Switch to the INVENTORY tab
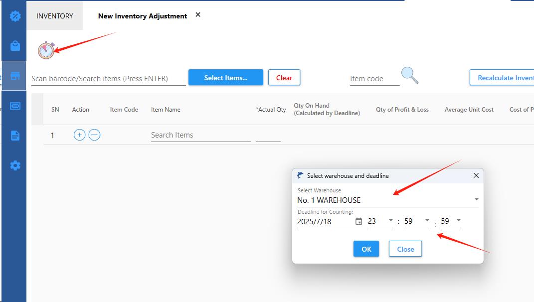Viewport: 534px width, 302px height. click(55, 16)
